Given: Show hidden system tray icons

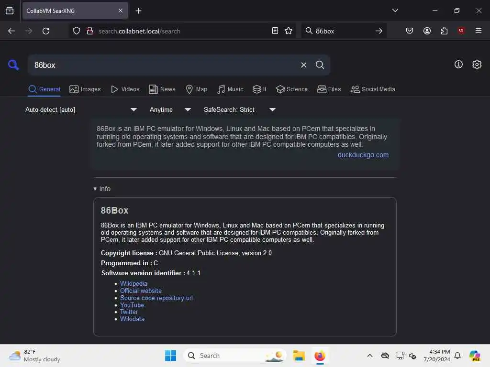Looking at the screenshot, I should [x=370, y=356].
